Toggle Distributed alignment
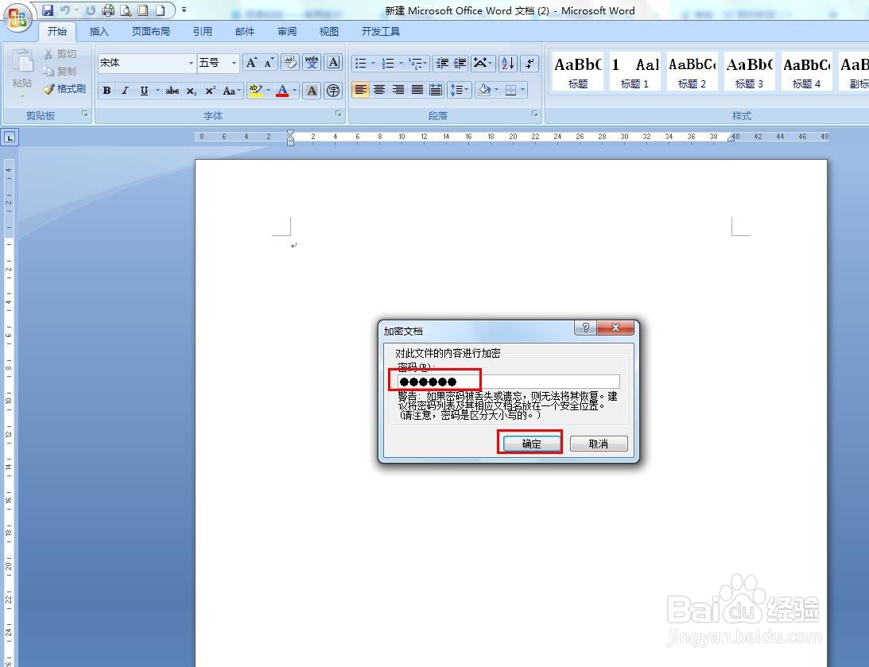This screenshot has height=667, width=869. click(x=436, y=90)
